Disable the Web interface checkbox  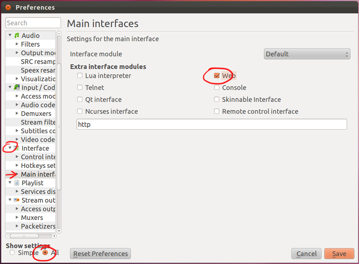coord(217,76)
